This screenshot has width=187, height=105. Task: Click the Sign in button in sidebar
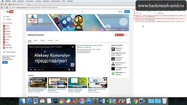[x=5, y=62]
